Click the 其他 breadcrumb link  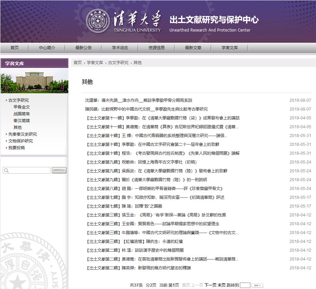[x=137, y=63]
